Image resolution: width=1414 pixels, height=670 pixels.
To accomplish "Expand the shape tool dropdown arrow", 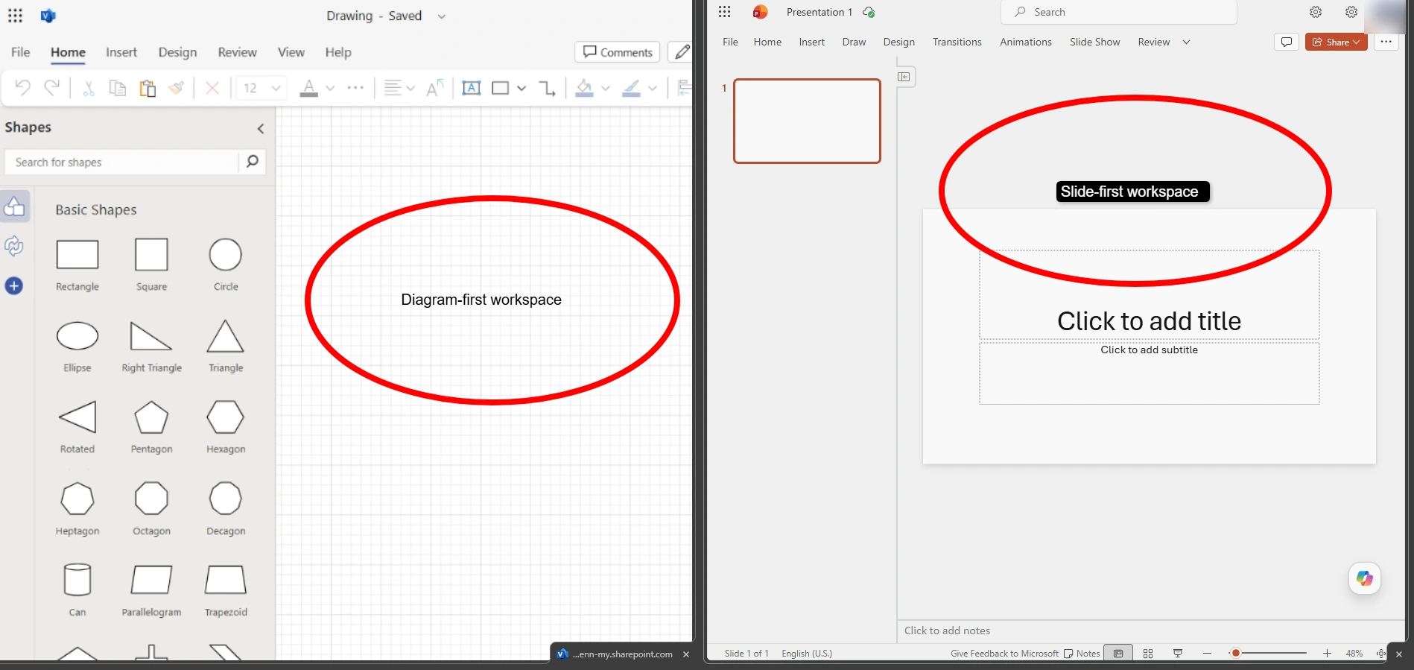I will pyautogui.click(x=521, y=89).
